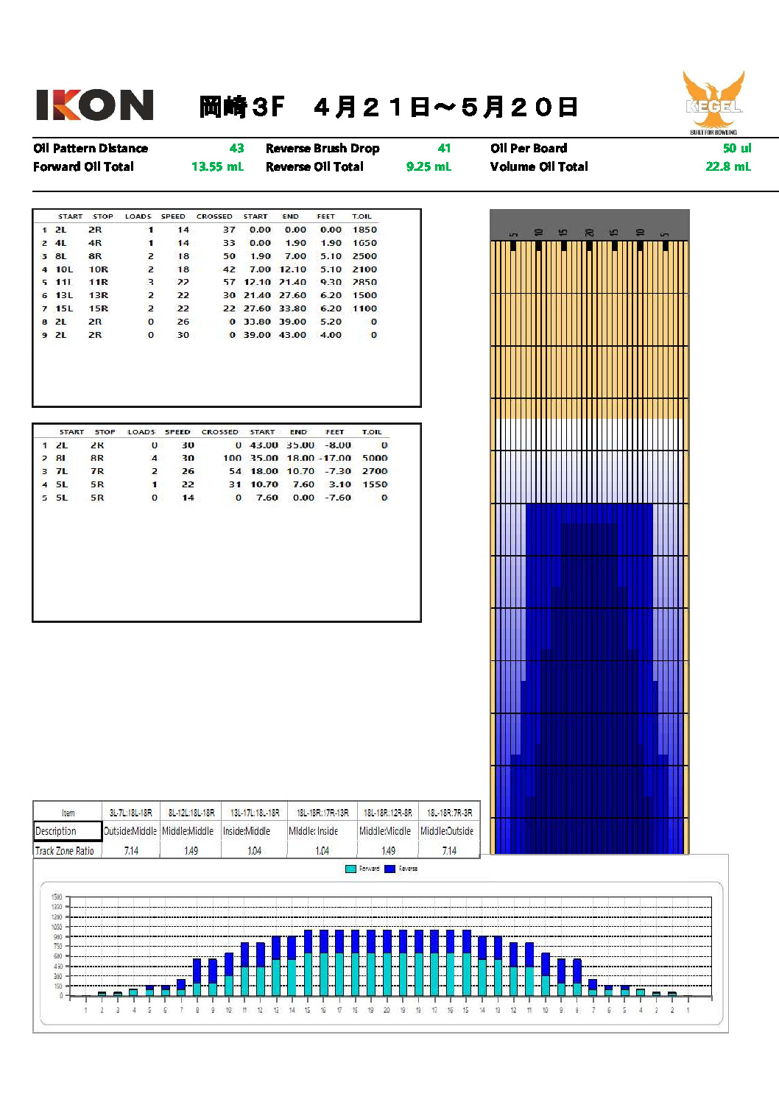Image resolution: width=779 pixels, height=1102 pixels.
Task: Click the Forward Oil Total 13.55 mL value
Action: click(217, 166)
